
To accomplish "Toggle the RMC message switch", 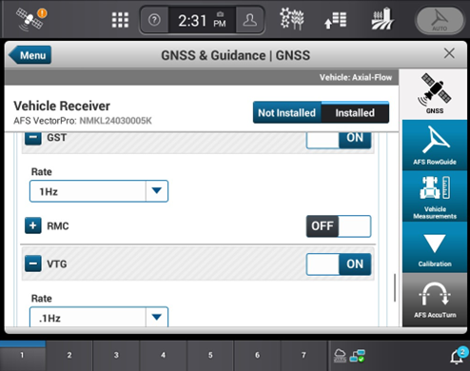I will click(339, 226).
